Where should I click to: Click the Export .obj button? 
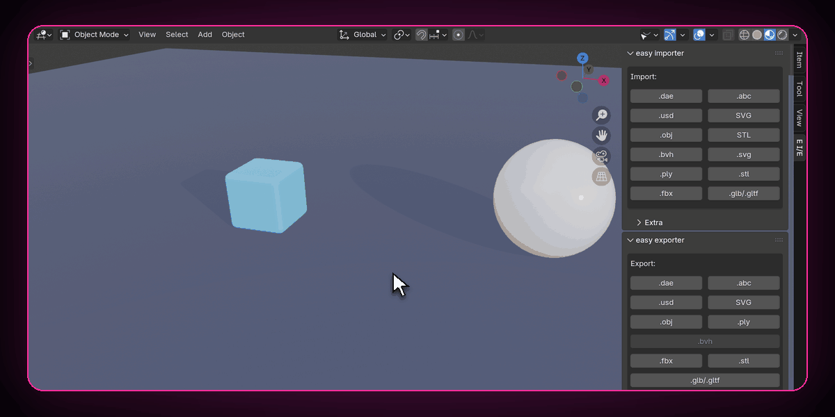(x=666, y=322)
